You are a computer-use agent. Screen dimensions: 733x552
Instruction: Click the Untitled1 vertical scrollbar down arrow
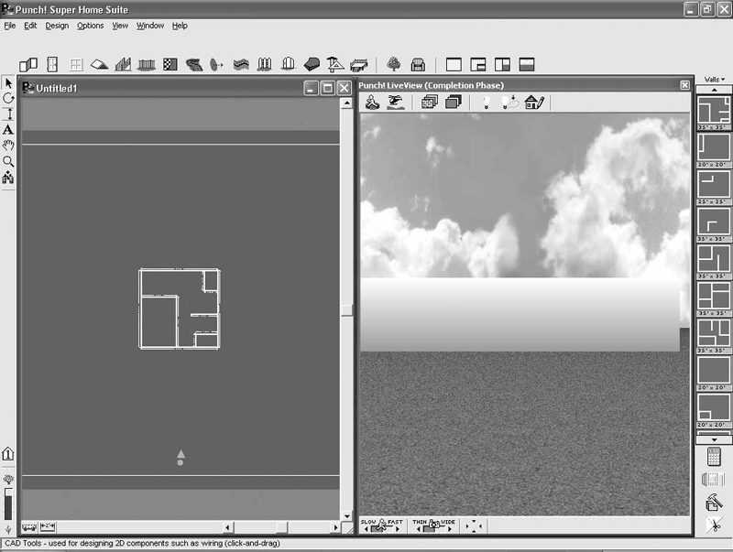point(347,515)
